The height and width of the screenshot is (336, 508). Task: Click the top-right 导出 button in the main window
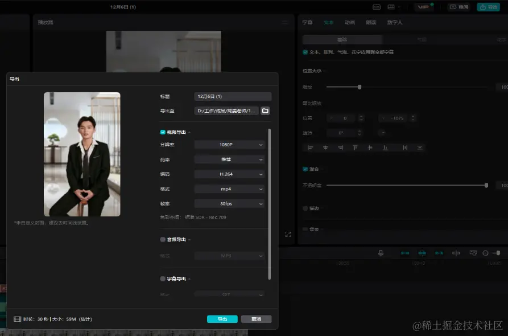pos(489,7)
